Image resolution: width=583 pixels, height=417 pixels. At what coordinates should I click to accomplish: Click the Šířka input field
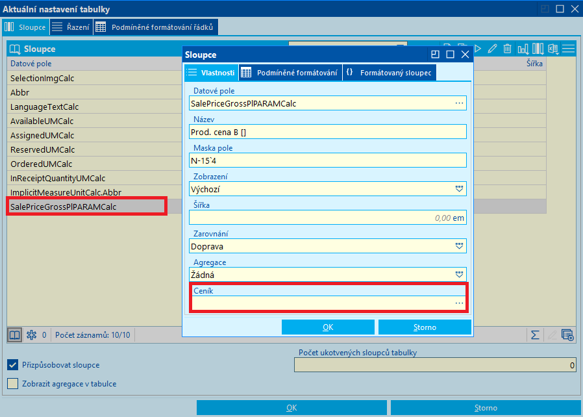[x=328, y=218]
